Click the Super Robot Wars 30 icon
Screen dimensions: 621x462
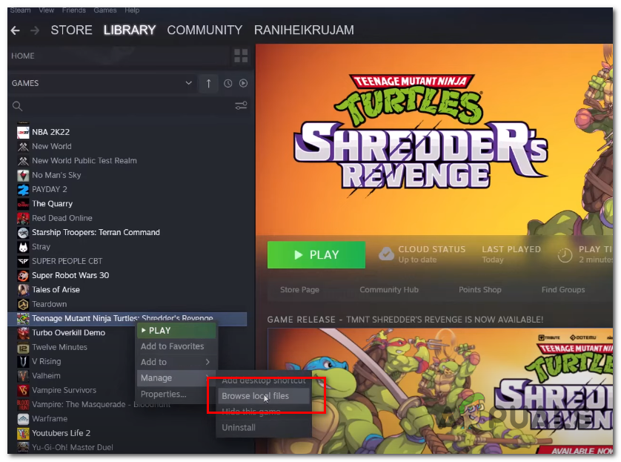coord(23,275)
